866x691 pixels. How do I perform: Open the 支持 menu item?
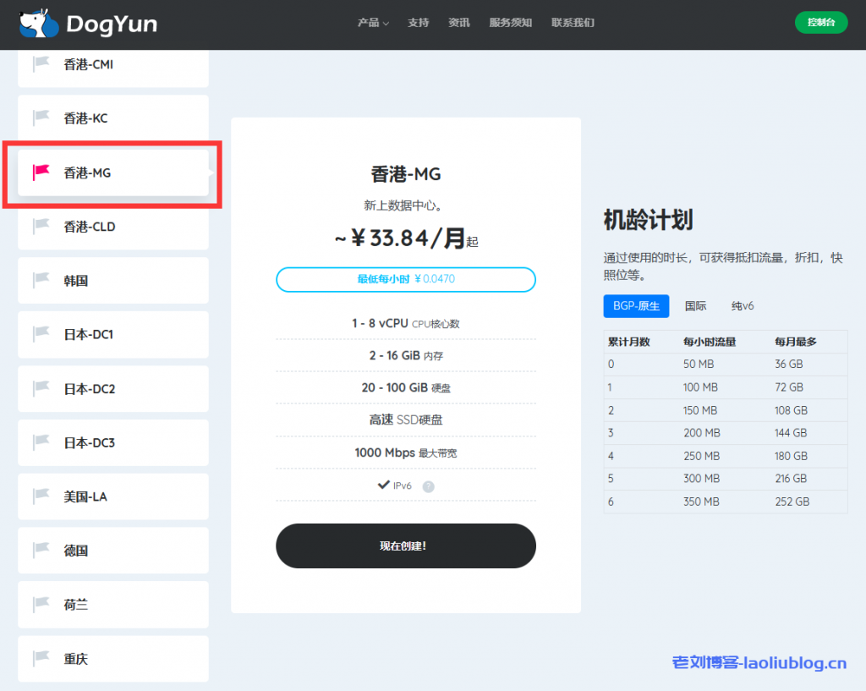pos(418,23)
